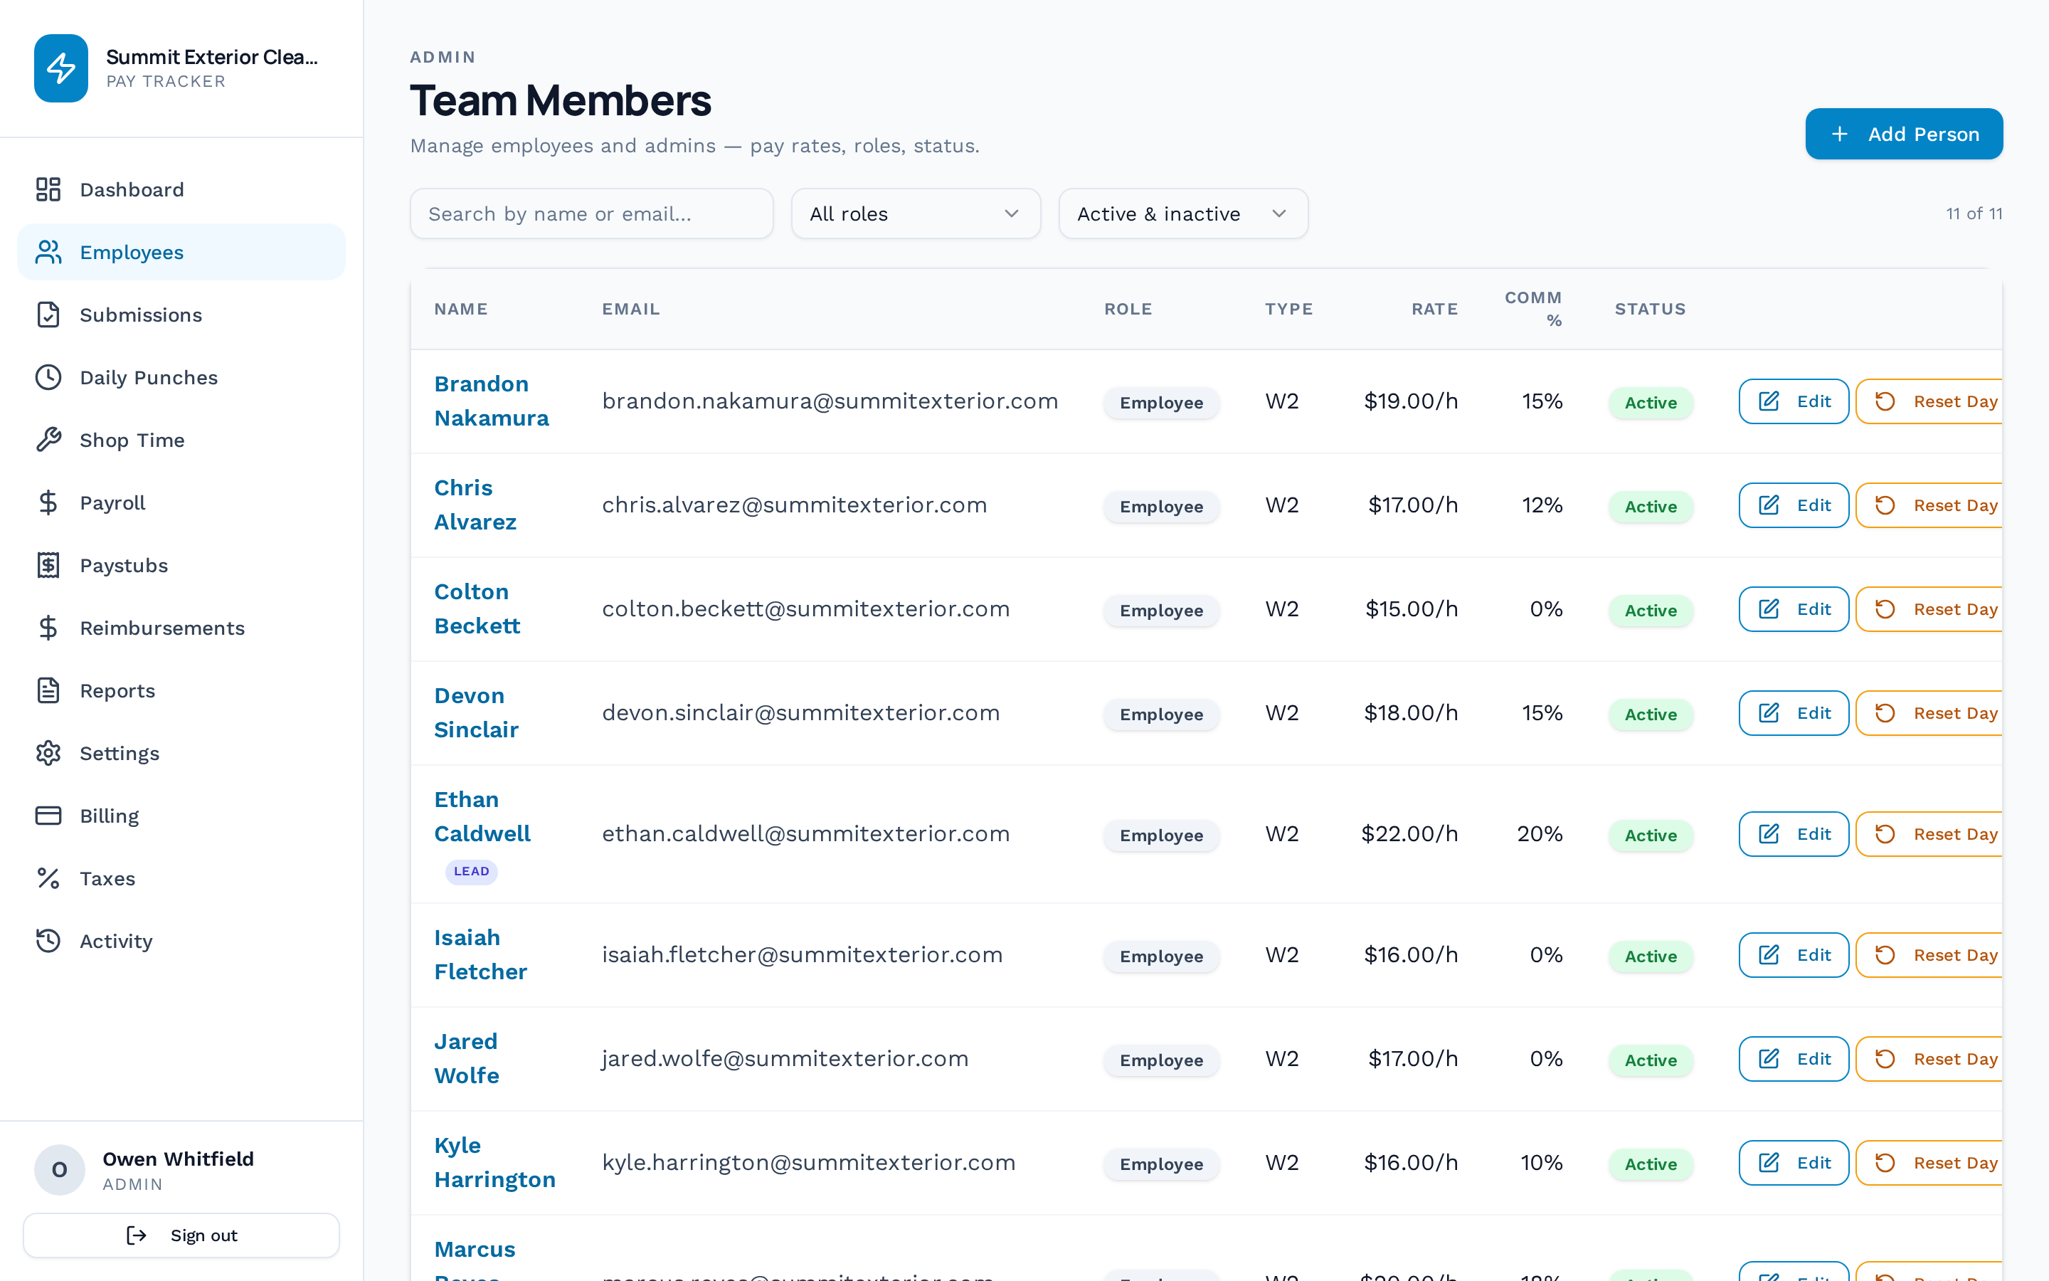The image size is (2049, 1281).
Task: Click the $19.00/h rate for Brandon Nakamura
Action: pyautogui.click(x=1411, y=401)
